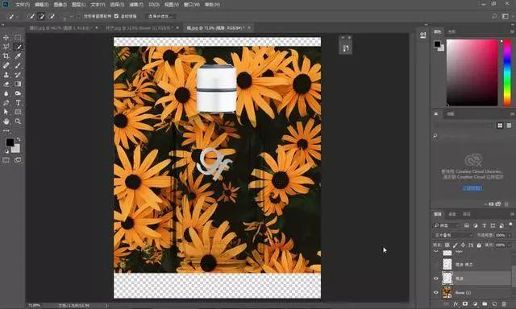Close the active third document tab

pos(249,28)
